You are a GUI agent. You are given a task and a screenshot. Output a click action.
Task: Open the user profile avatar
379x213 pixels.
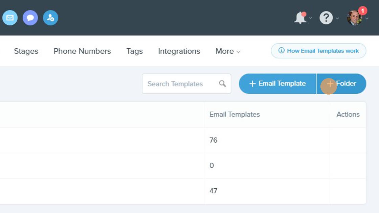click(354, 18)
